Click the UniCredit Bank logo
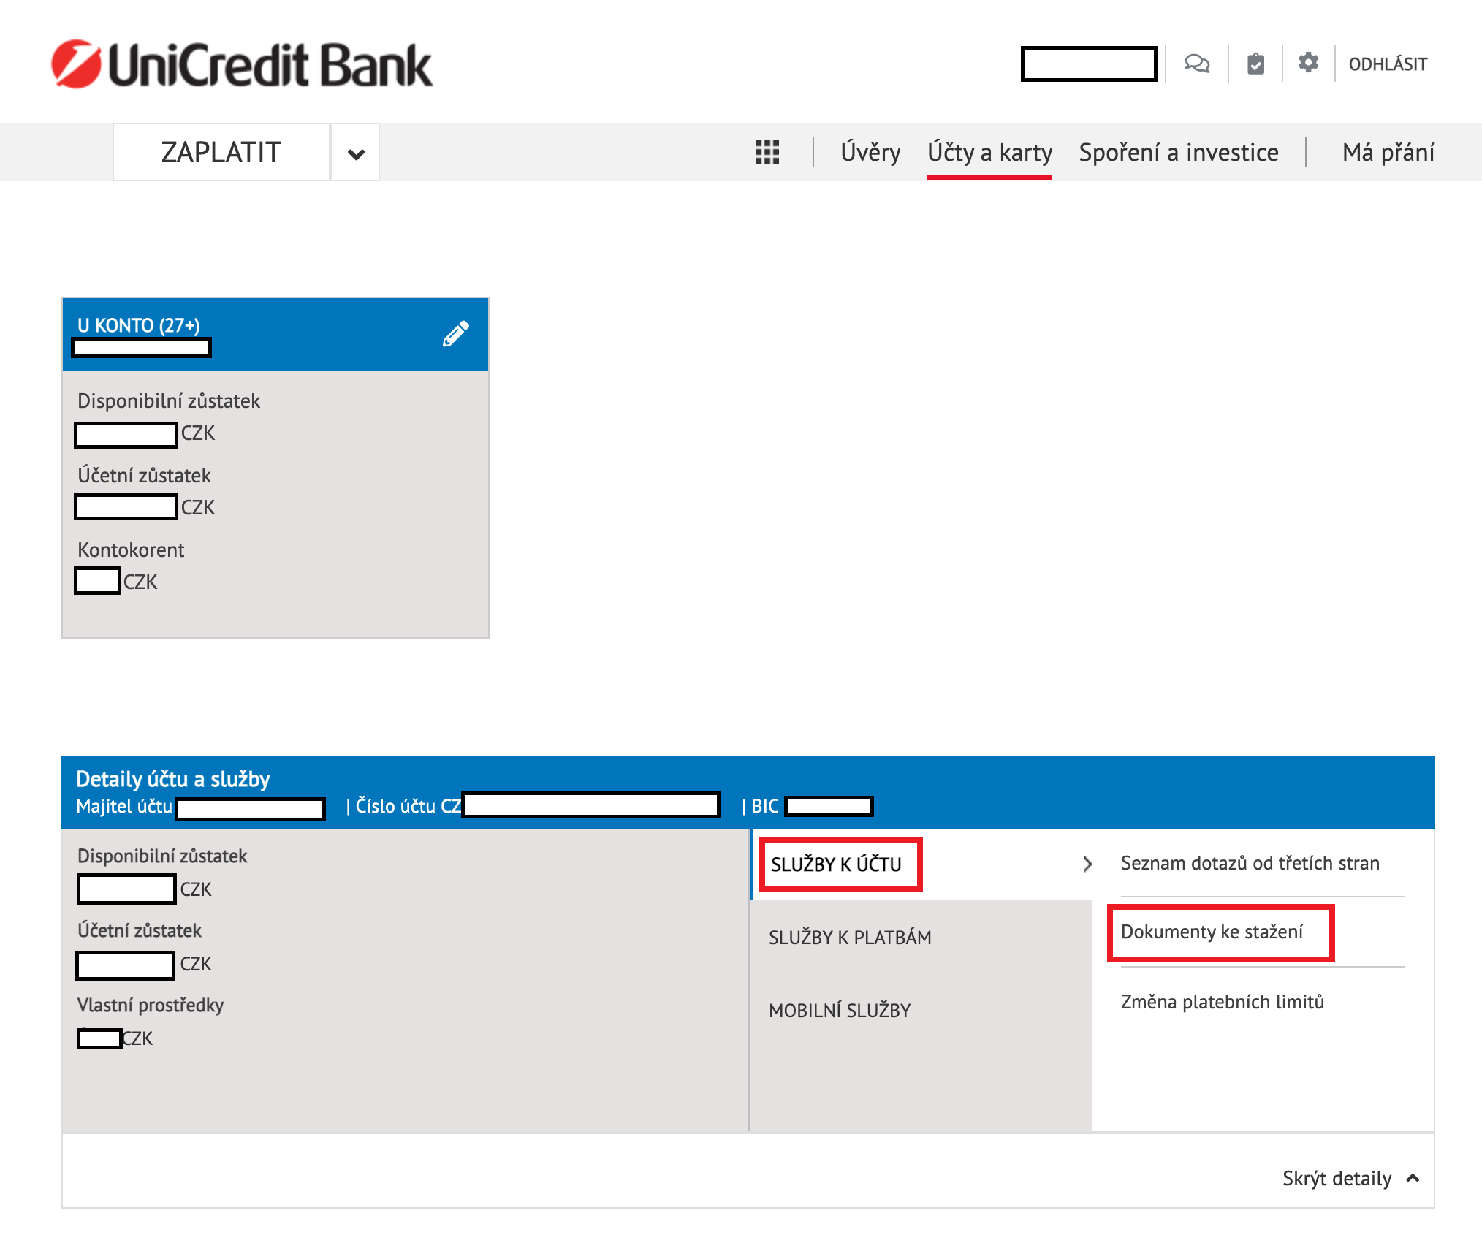Image resolution: width=1482 pixels, height=1235 pixels. [242, 64]
